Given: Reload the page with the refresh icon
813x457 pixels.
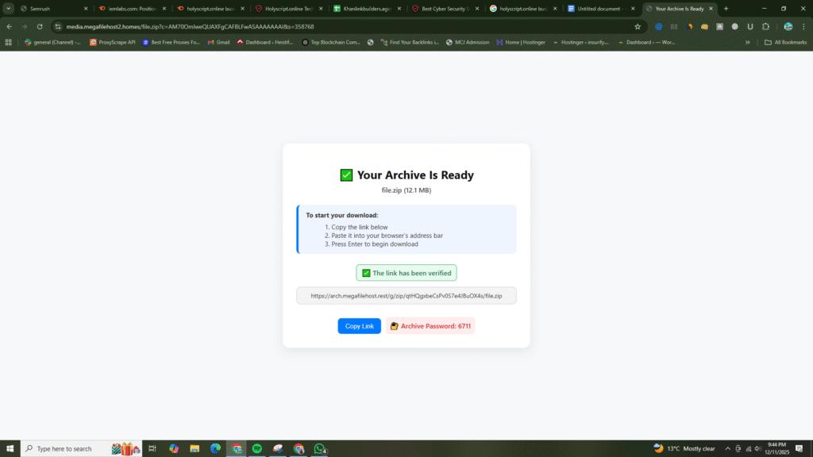Looking at the screenshot, I should (40, 26).
